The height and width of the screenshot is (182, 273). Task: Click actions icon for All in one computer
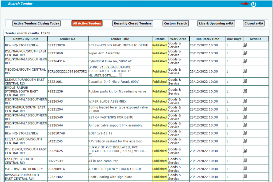[245, 161]
